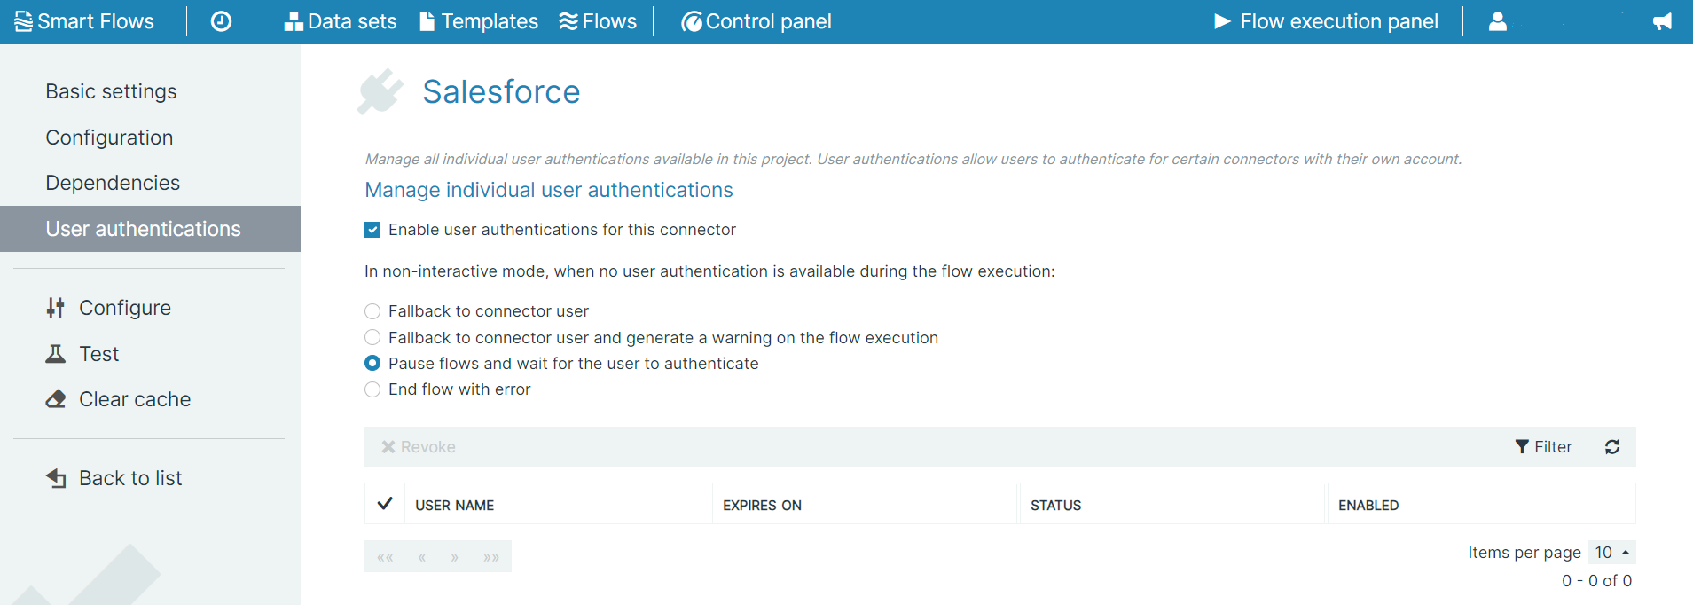Open the Filter options

click(1543, 447)
